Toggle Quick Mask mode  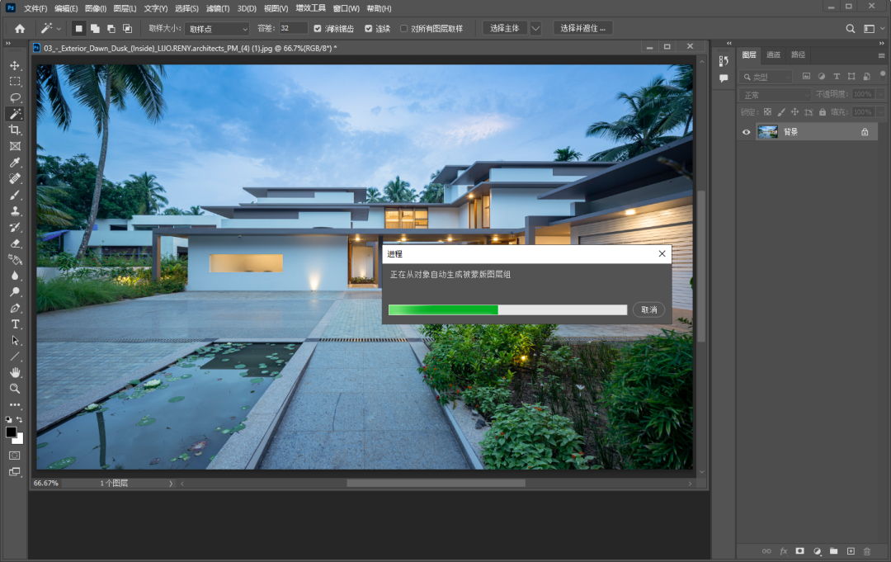click(15, 456)
